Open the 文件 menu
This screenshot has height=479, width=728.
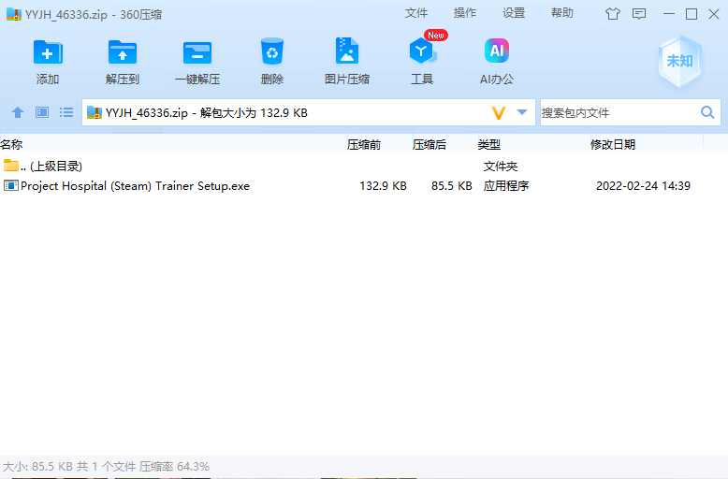point(416,13)
